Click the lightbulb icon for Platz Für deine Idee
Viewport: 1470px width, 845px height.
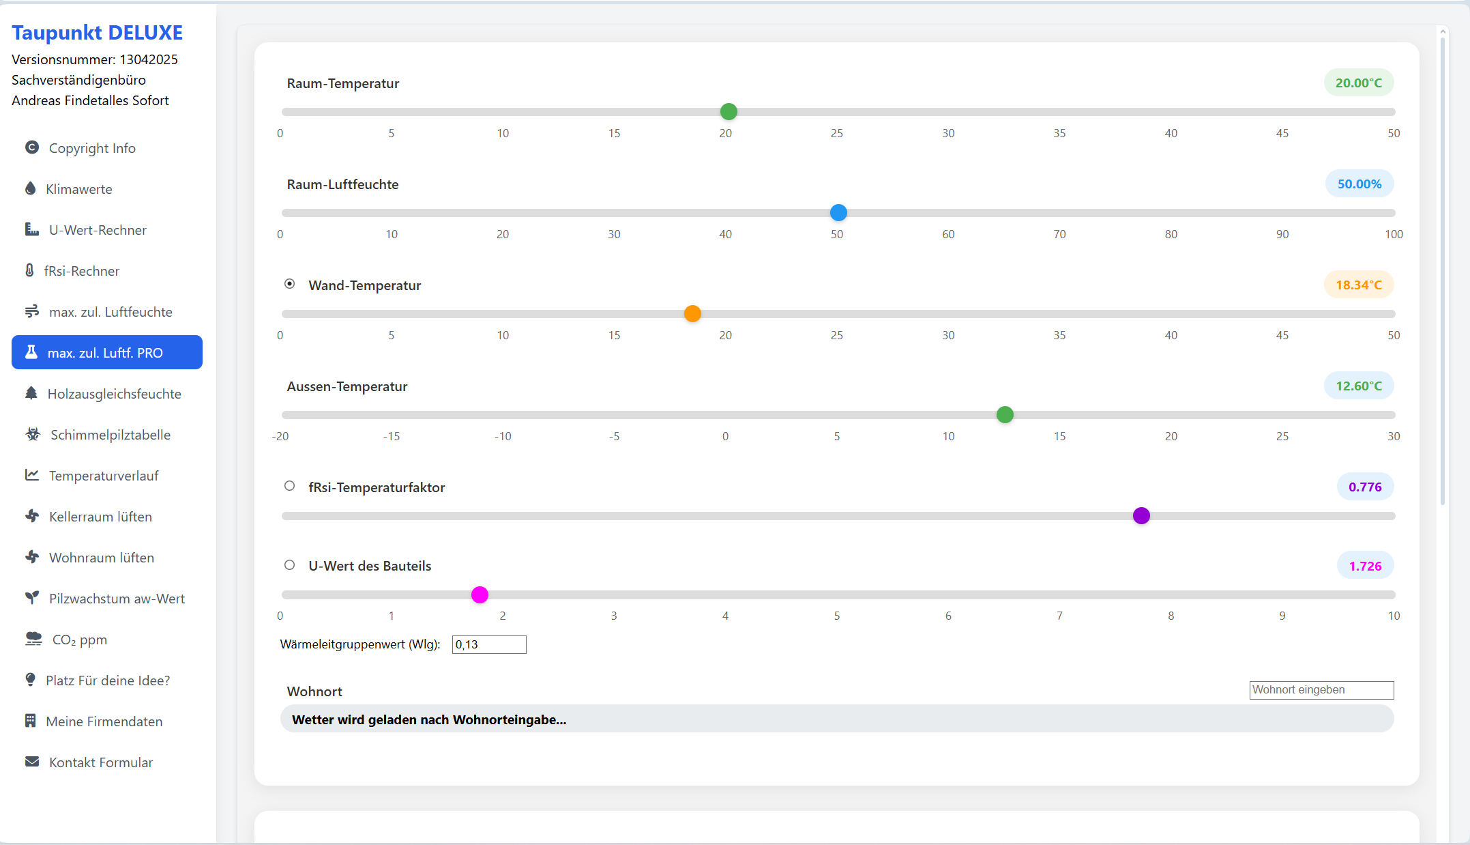30,680
